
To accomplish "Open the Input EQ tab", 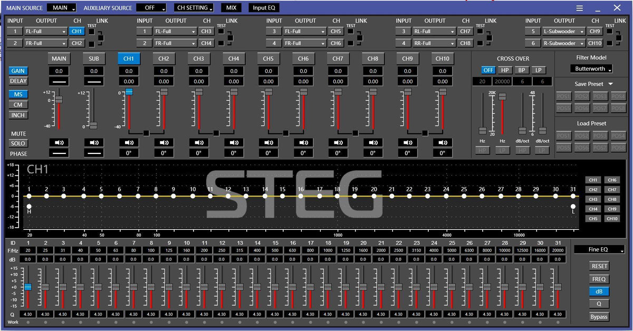I will click(x=264, y=8).
